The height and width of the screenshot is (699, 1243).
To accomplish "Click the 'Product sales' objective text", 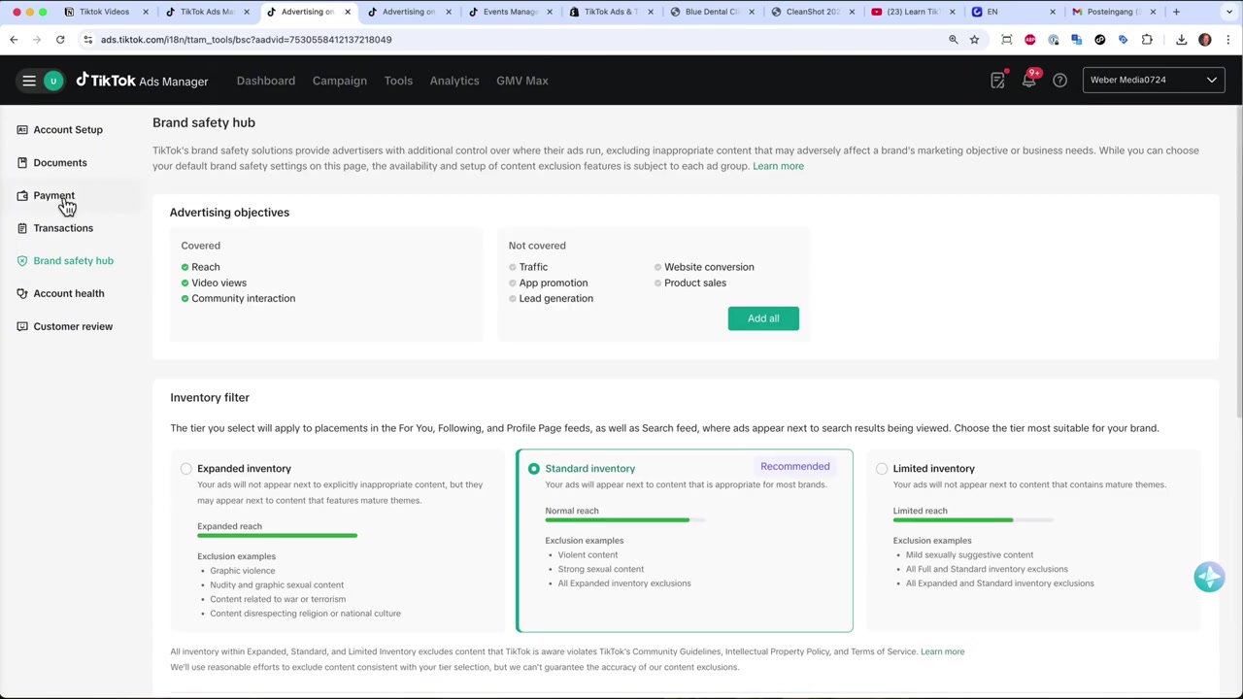I will [x=694, y=283].
